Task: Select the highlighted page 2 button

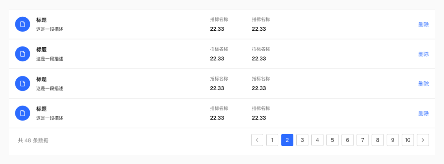Action: click(x=287, y=140)
